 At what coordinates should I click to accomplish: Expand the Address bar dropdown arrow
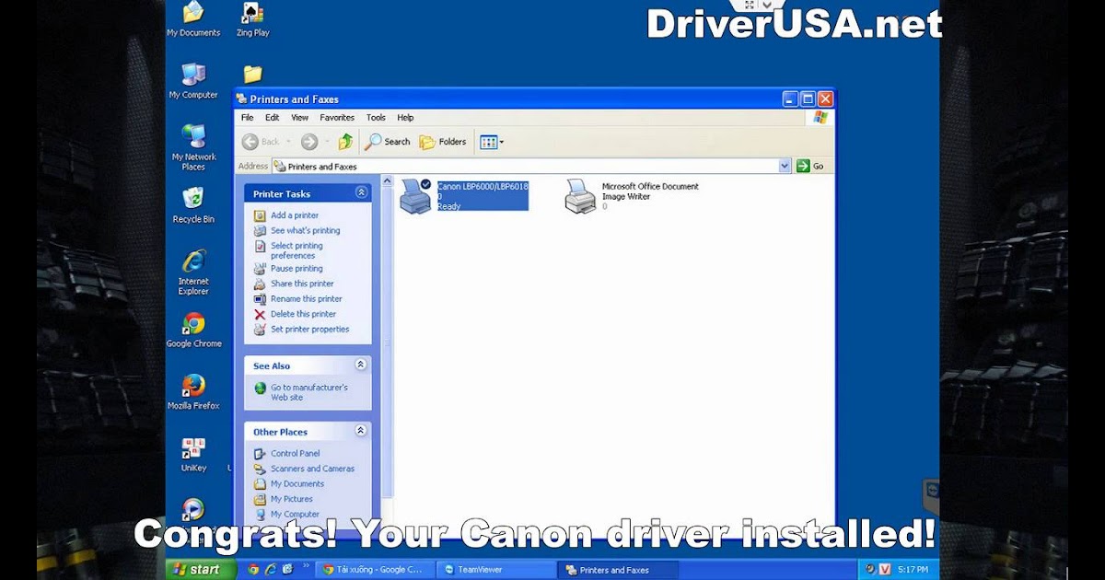[785, 166]
